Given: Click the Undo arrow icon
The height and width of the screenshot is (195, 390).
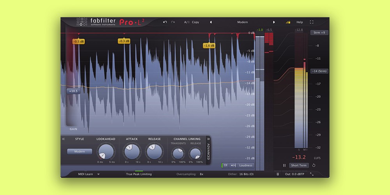Looking at the screenshot, I should (x=165, y=22).
